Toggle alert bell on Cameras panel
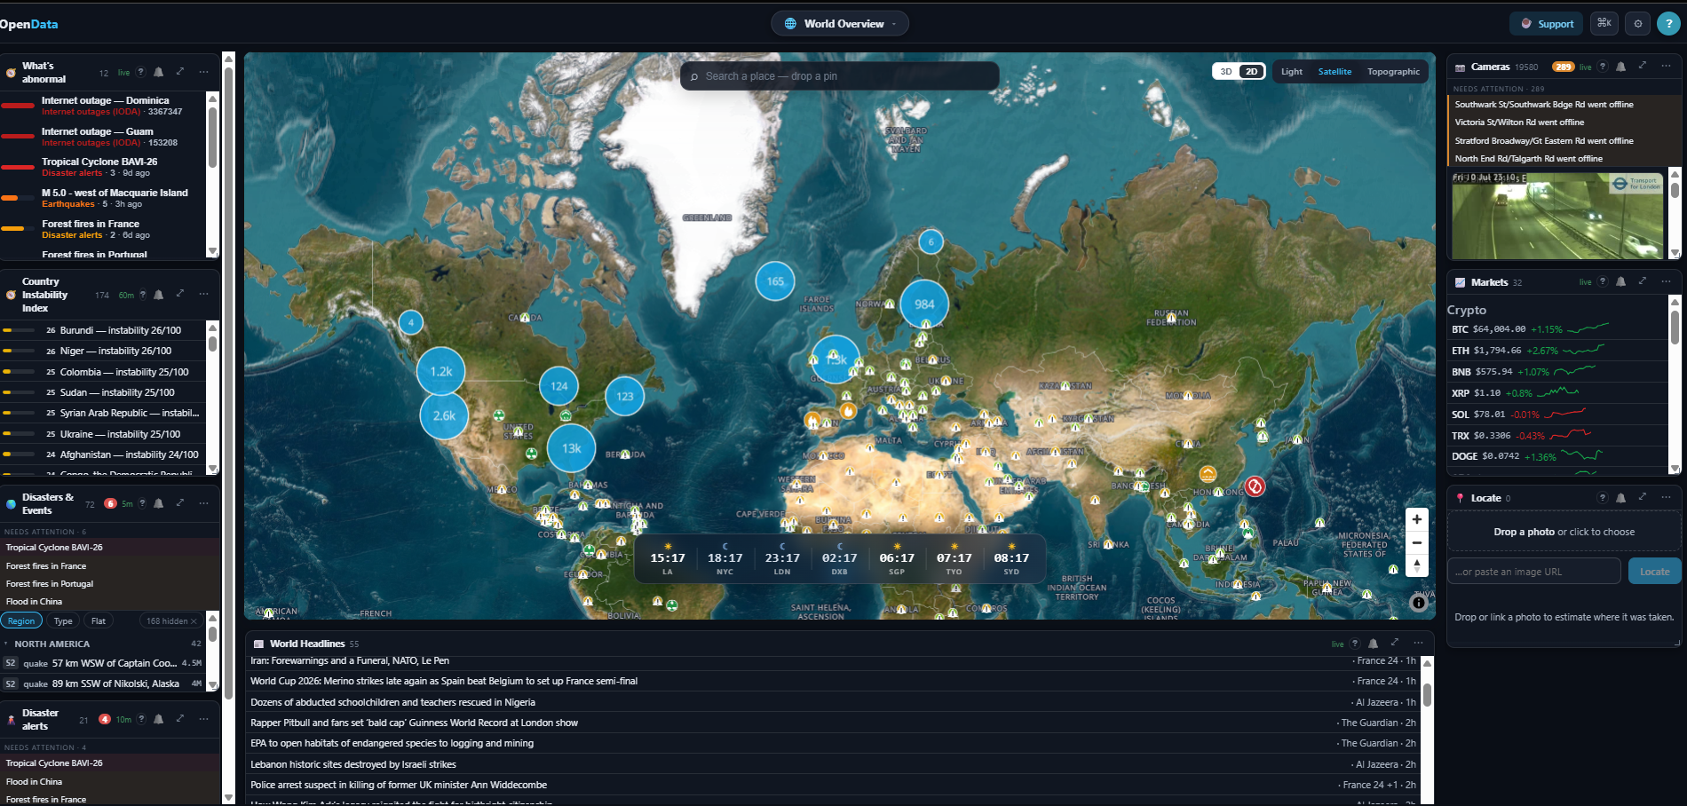Viewport: 1687px width, 806px height. tap(1621, 67)
